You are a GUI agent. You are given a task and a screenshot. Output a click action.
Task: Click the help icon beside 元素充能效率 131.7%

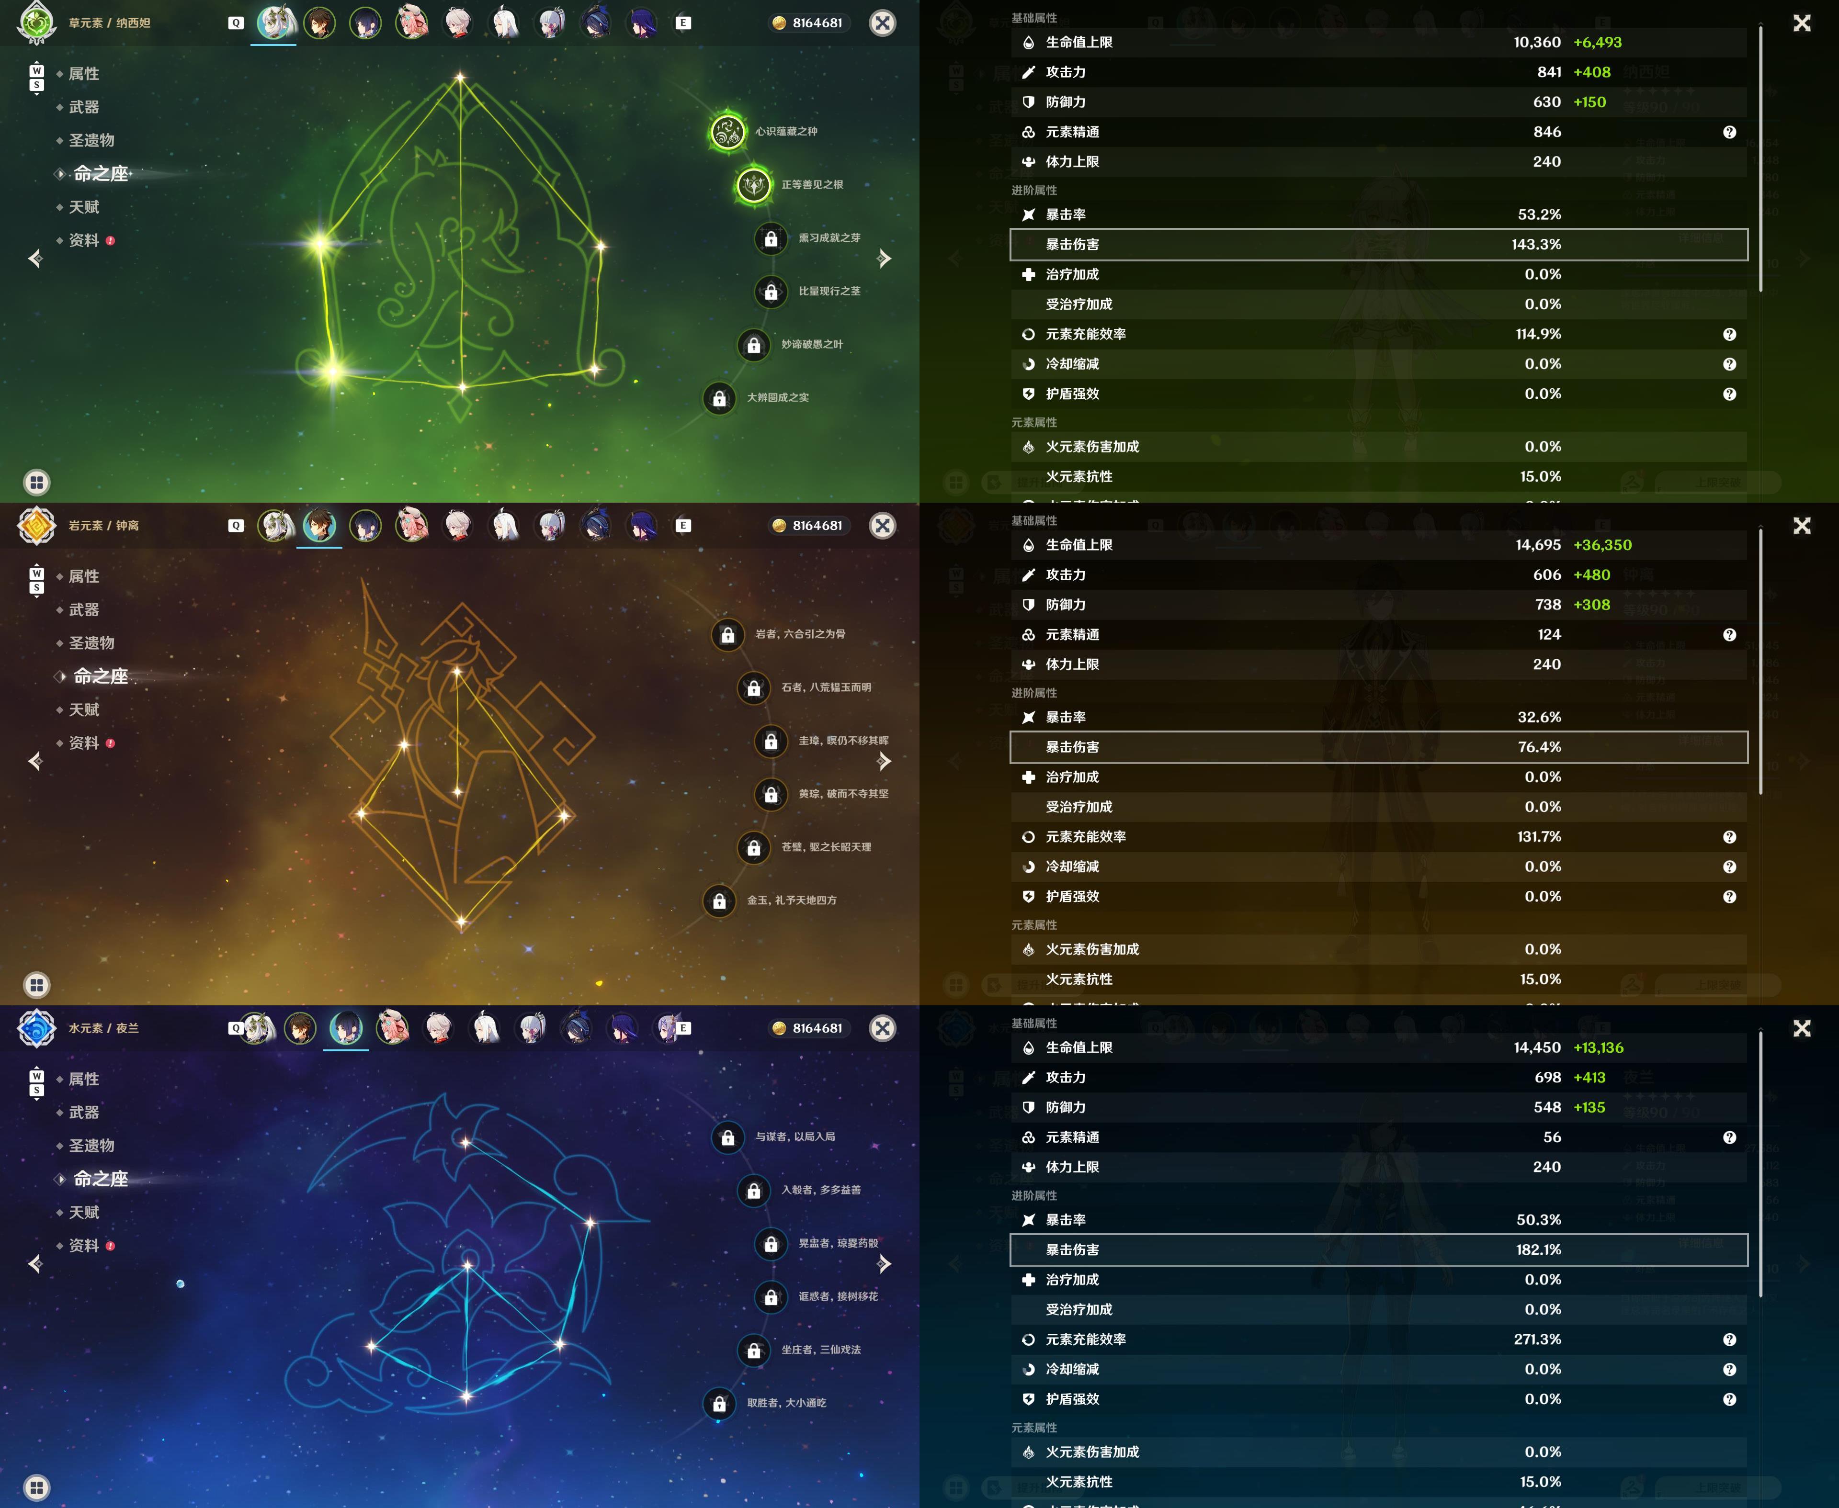[x=1729, y=837]
